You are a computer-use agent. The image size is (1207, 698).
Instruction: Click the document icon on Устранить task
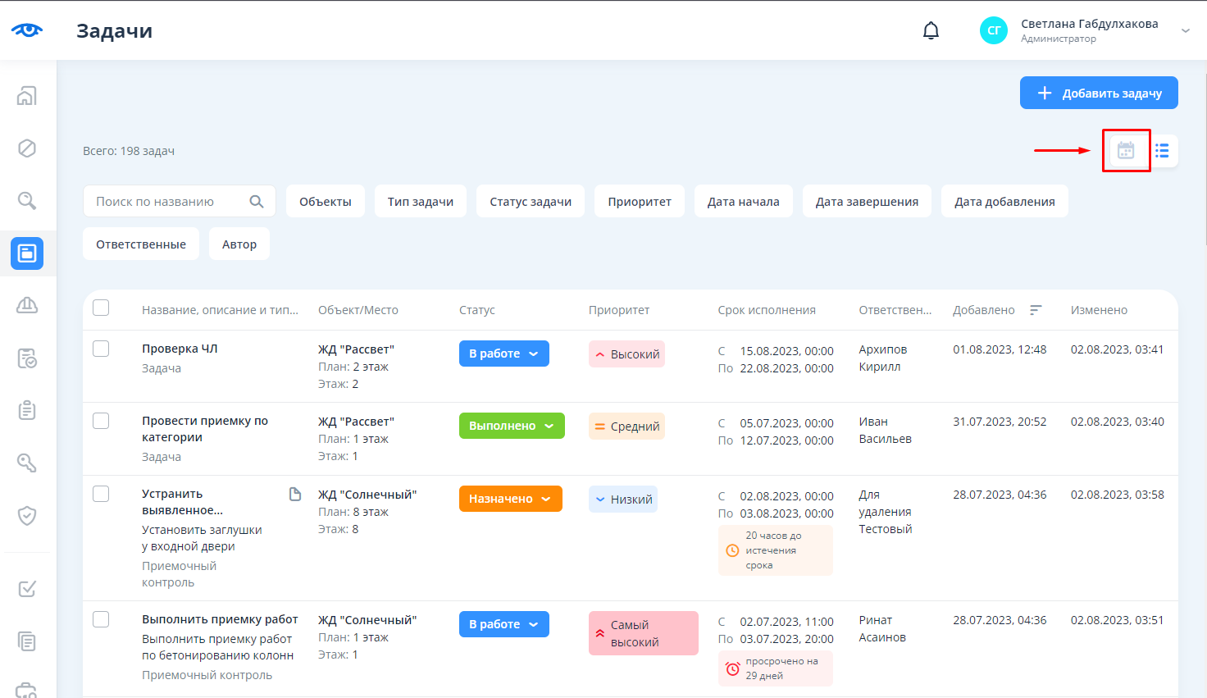295,495
